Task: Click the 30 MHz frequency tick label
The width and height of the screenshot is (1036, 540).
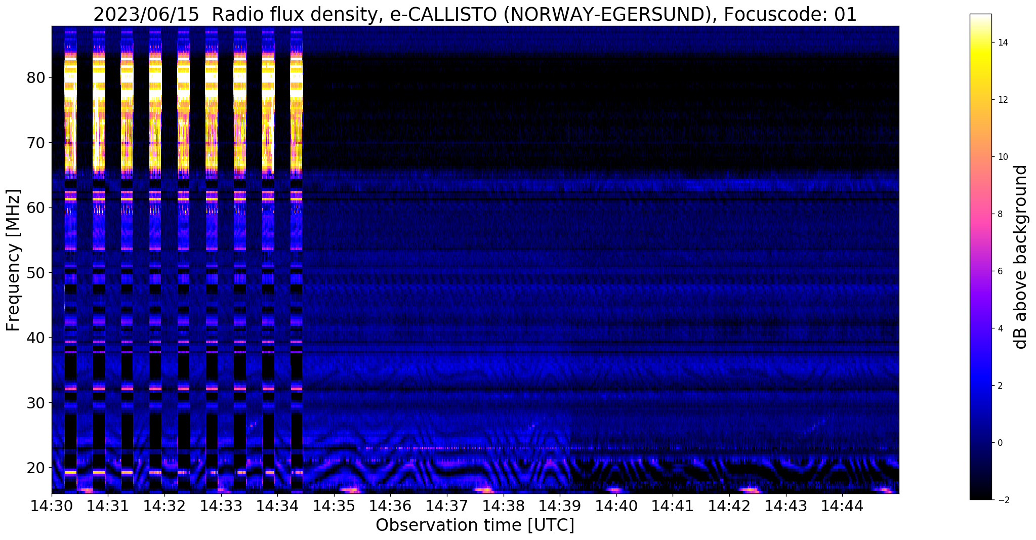Action: pos(36,402)
